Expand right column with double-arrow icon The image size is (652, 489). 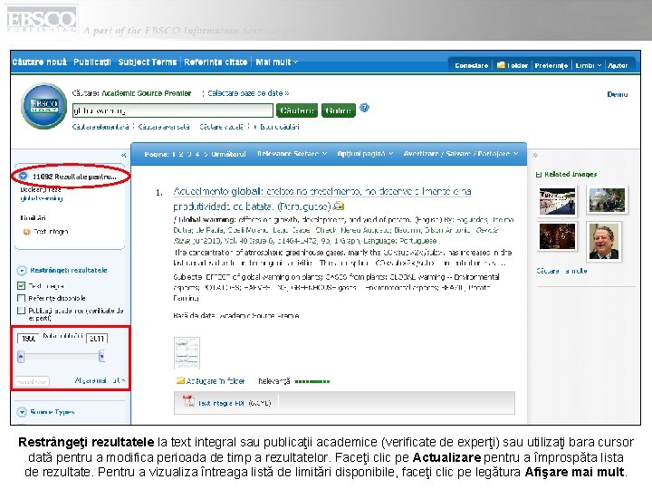[535, 155]
